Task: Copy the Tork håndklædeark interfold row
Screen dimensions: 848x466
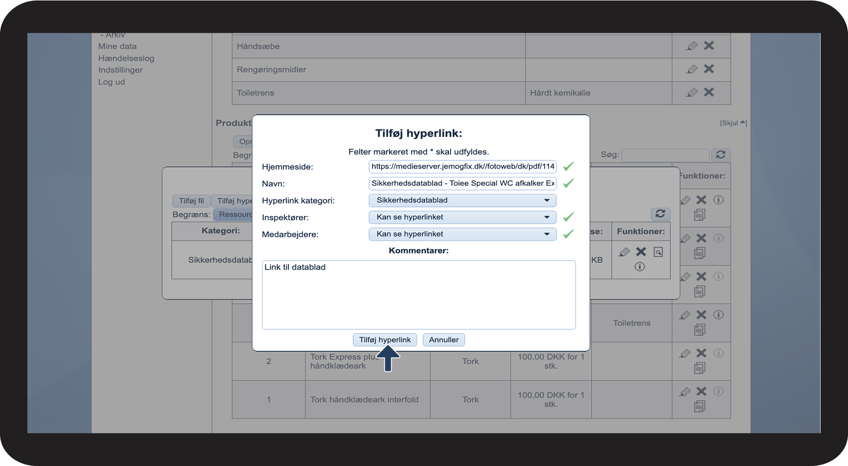Action: coord(700,406)
